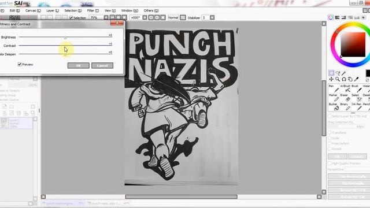Open the rotation angle dropdown
Image resolution: width=370 pixels, height=208 pixels.
pyautogui.click(x=145, y=17)
